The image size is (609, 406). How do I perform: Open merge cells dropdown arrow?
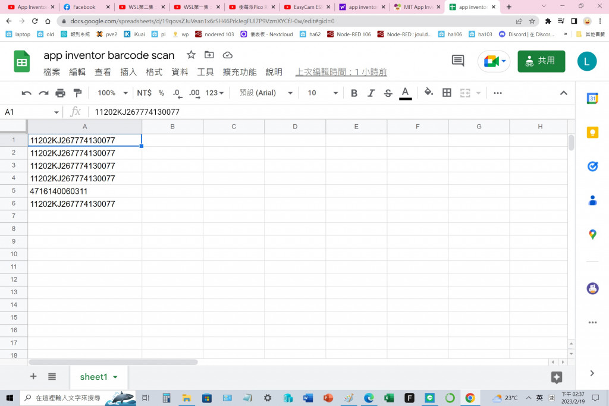479,93
